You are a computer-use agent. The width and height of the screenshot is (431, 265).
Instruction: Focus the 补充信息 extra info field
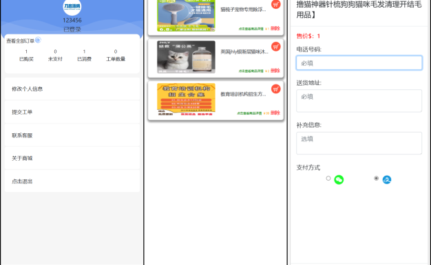click(x=359, y=143)
